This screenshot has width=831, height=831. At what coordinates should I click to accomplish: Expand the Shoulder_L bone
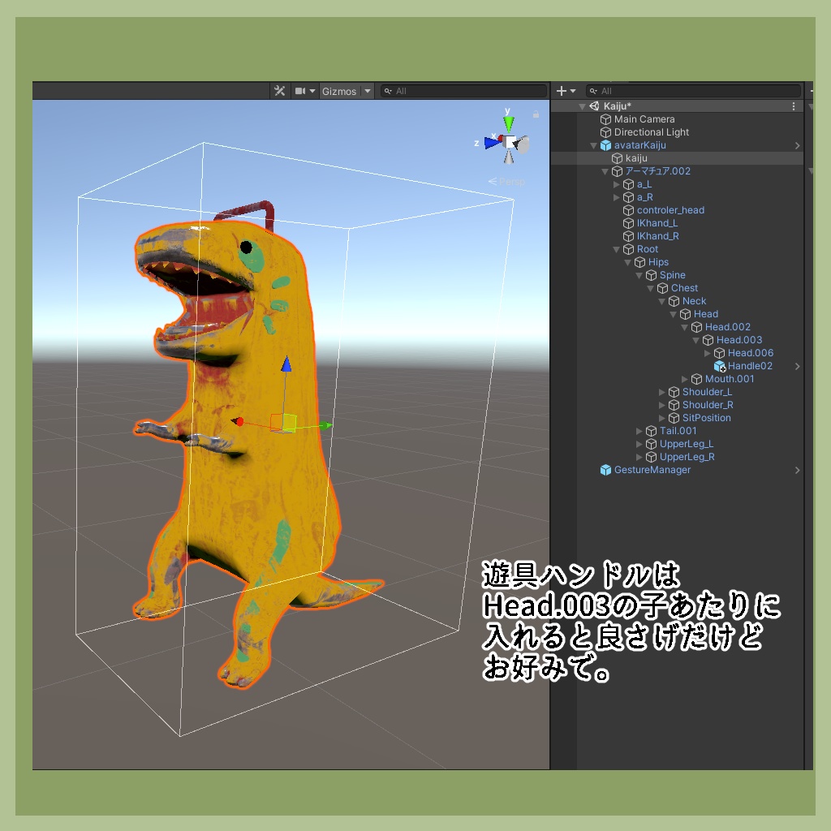click(662, 392)
